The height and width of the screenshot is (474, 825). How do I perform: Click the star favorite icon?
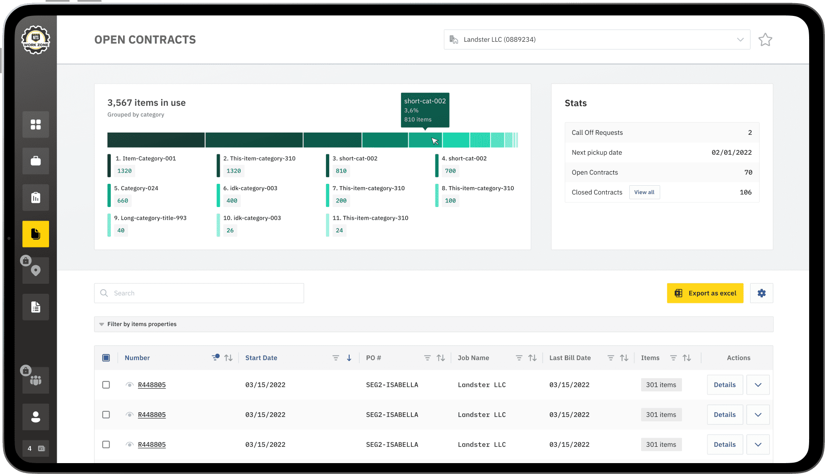pos(765,40)
